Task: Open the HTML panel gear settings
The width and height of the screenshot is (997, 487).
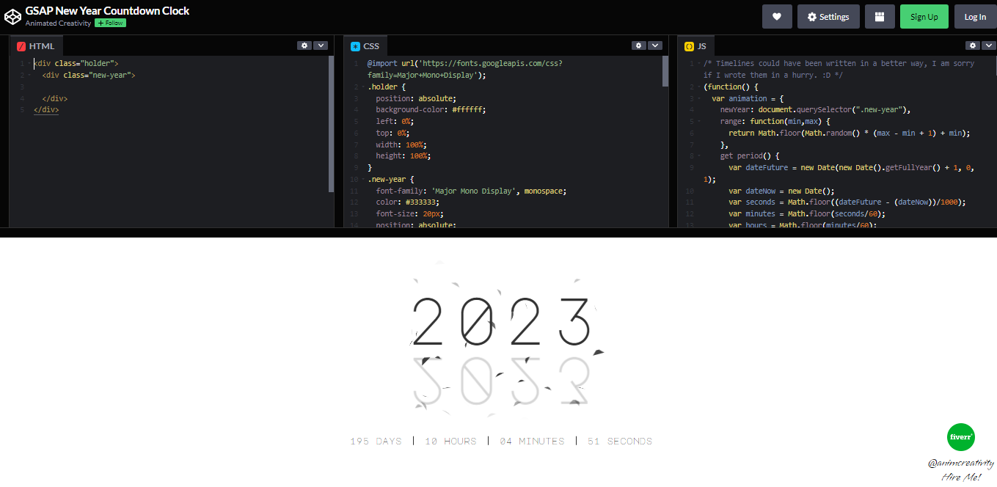Action: click(304, 45)
